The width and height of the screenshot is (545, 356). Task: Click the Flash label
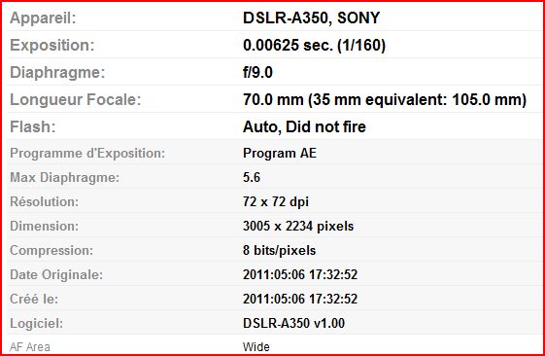pyautogui.click(x=33, y=127)
